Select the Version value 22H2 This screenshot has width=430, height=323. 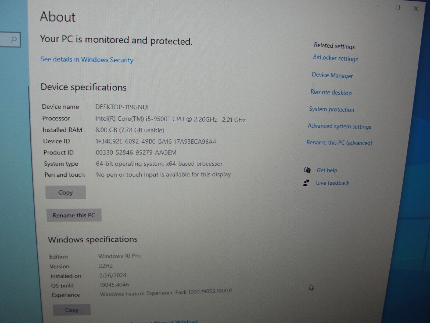pyautogui.click(x=106, y=266)
